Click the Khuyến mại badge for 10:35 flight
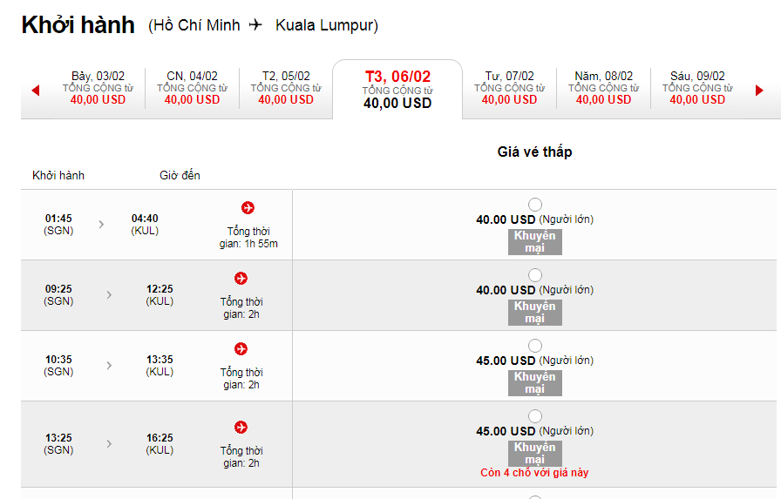Image resolution: width=781 pixels, height=499 pixels. 534,383
